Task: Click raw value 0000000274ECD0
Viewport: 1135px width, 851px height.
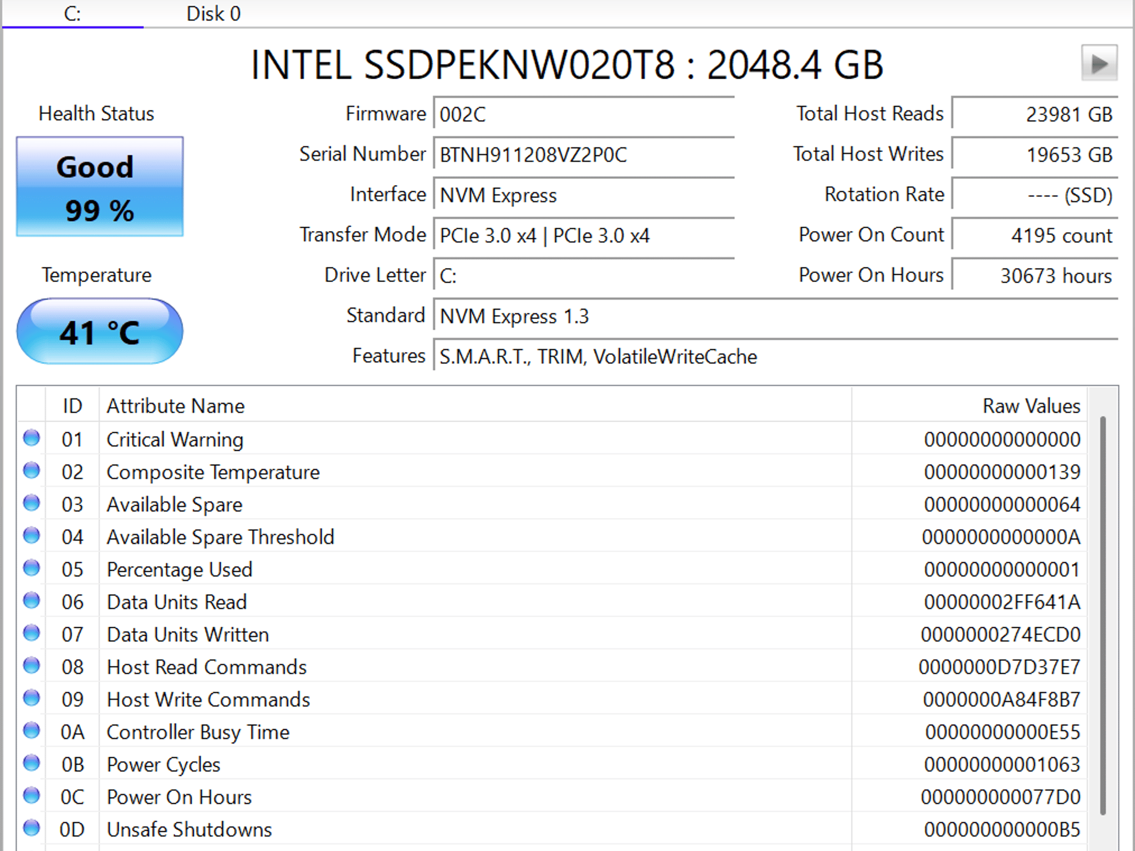Action: [1000, 634]
